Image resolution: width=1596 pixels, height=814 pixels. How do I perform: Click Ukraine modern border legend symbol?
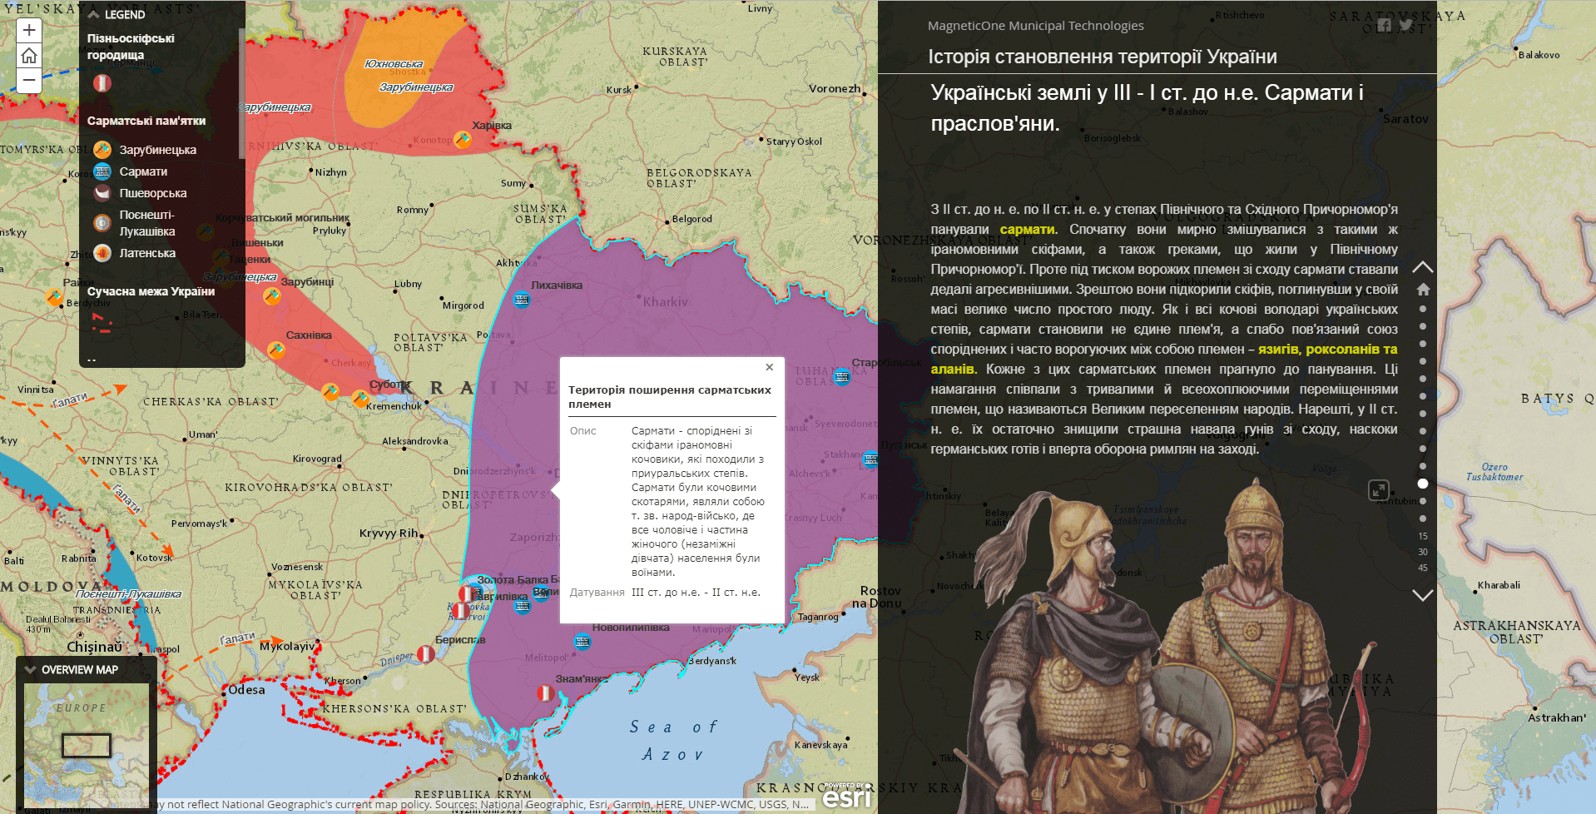[101, 323]
